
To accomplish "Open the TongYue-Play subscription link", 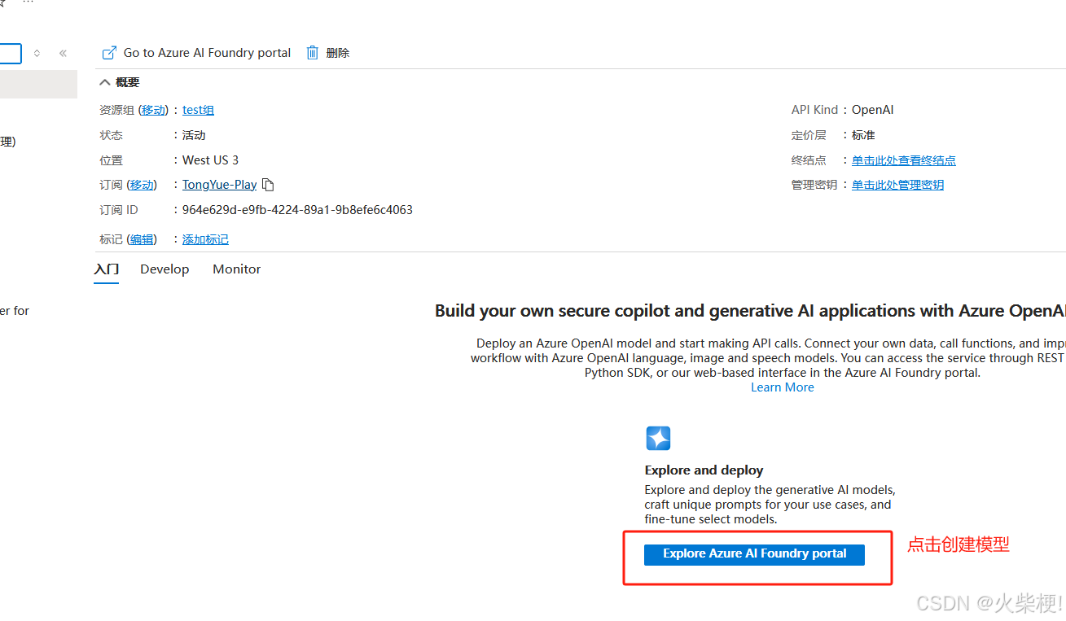I will [220, 185].
